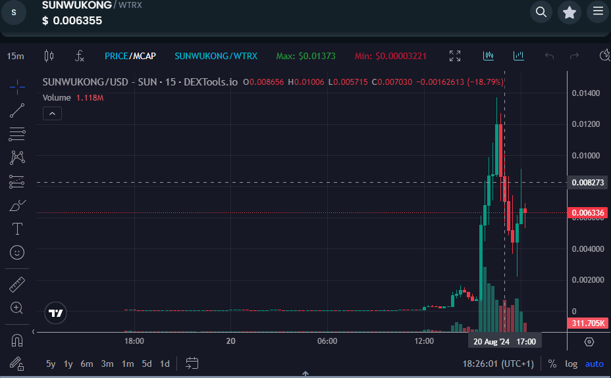Select the Text tool
This screenshot has width=611, height=378.
17,229
